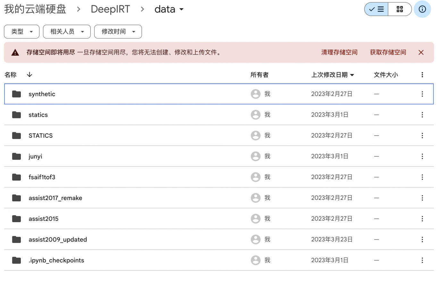Screen dimensions: 438x291
Task: Click date 2023年2月27日 in fsaif1tof3 row
Action: (332, 177)
